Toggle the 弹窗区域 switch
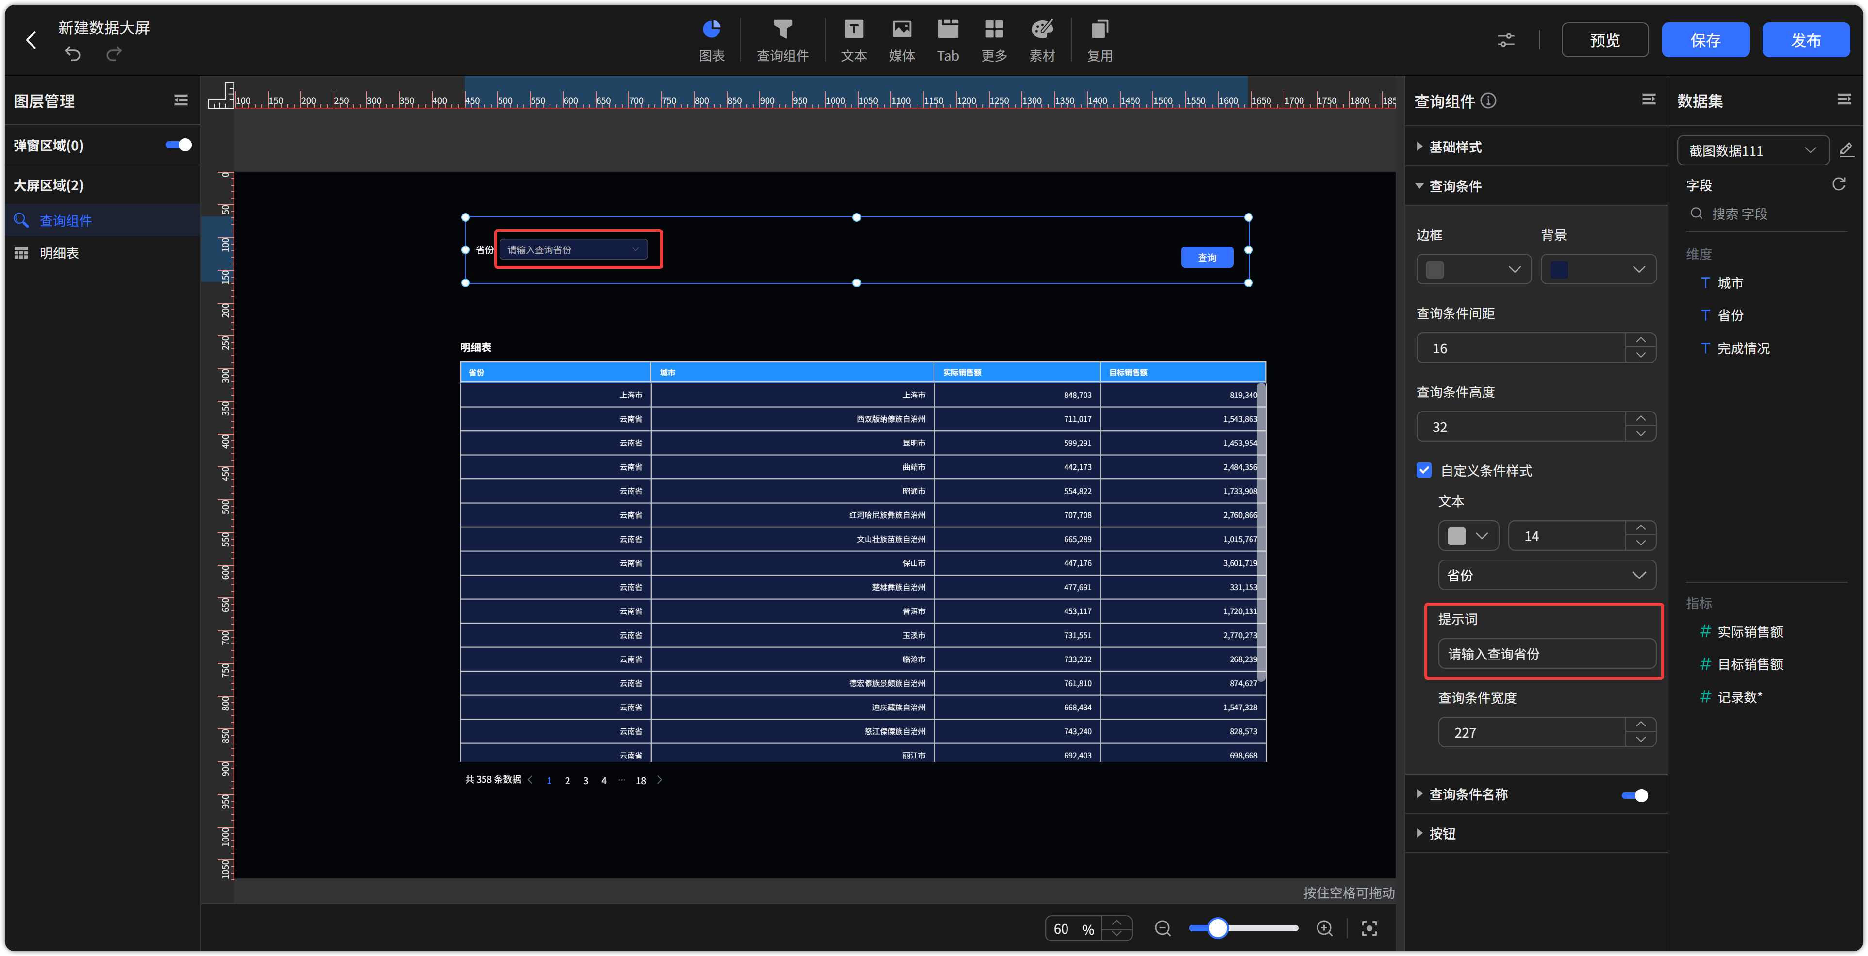The image size is (1868, 956). point(178,145)
